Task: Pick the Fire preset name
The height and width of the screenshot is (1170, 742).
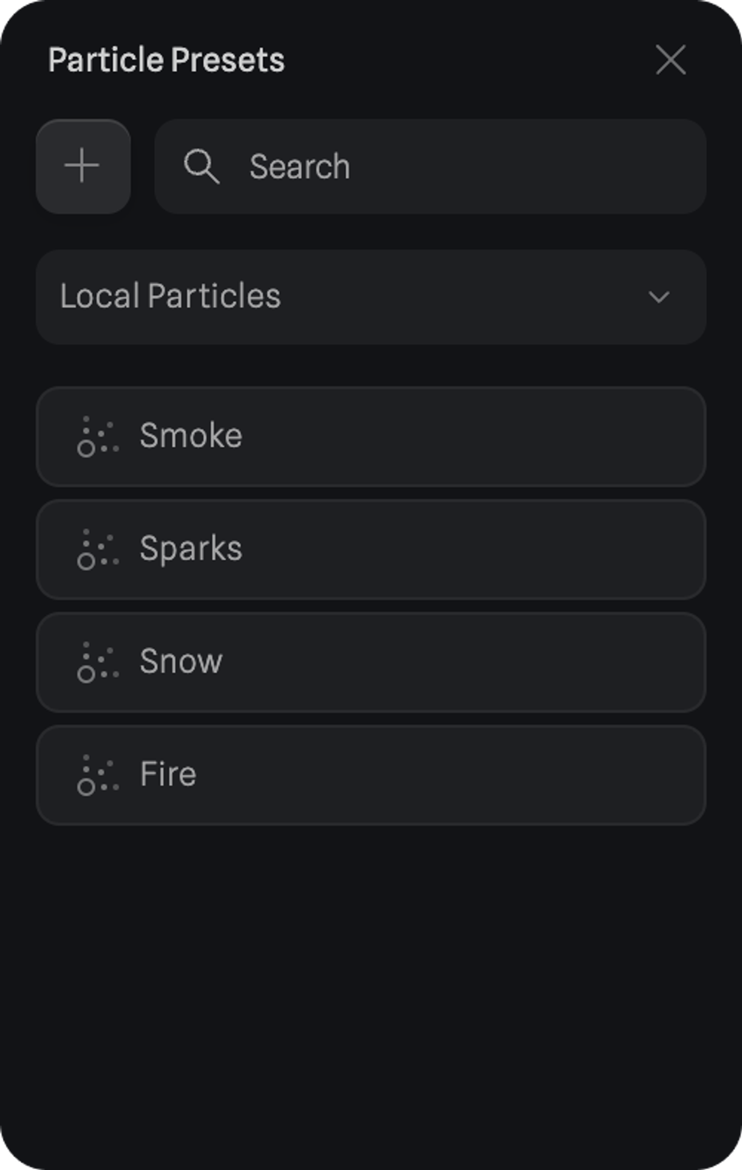Action: [168, 774]
